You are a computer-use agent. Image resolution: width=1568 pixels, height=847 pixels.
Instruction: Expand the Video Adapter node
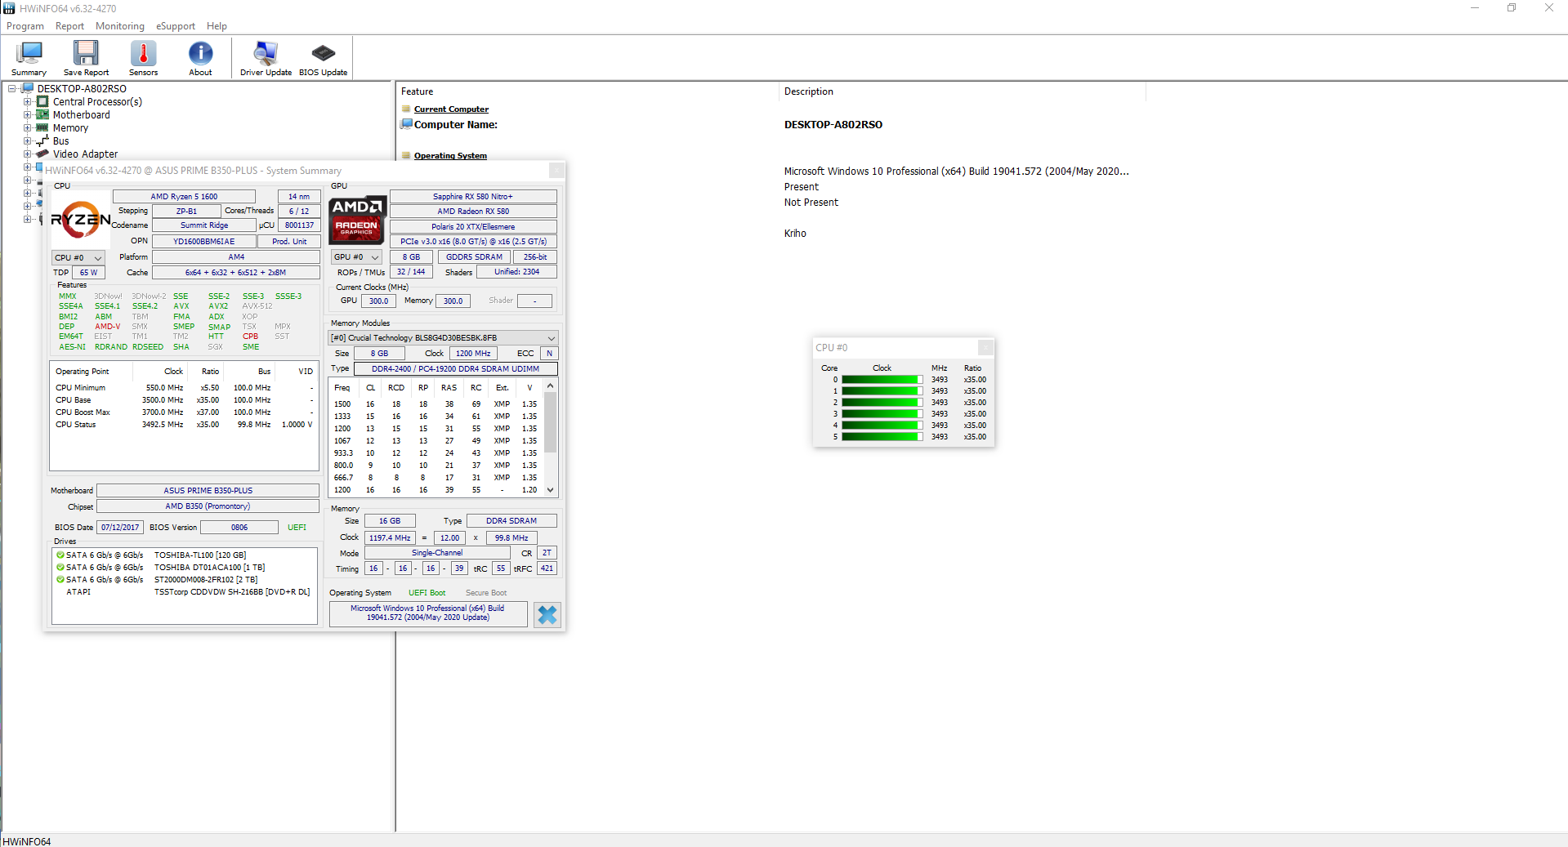point(27,154)
